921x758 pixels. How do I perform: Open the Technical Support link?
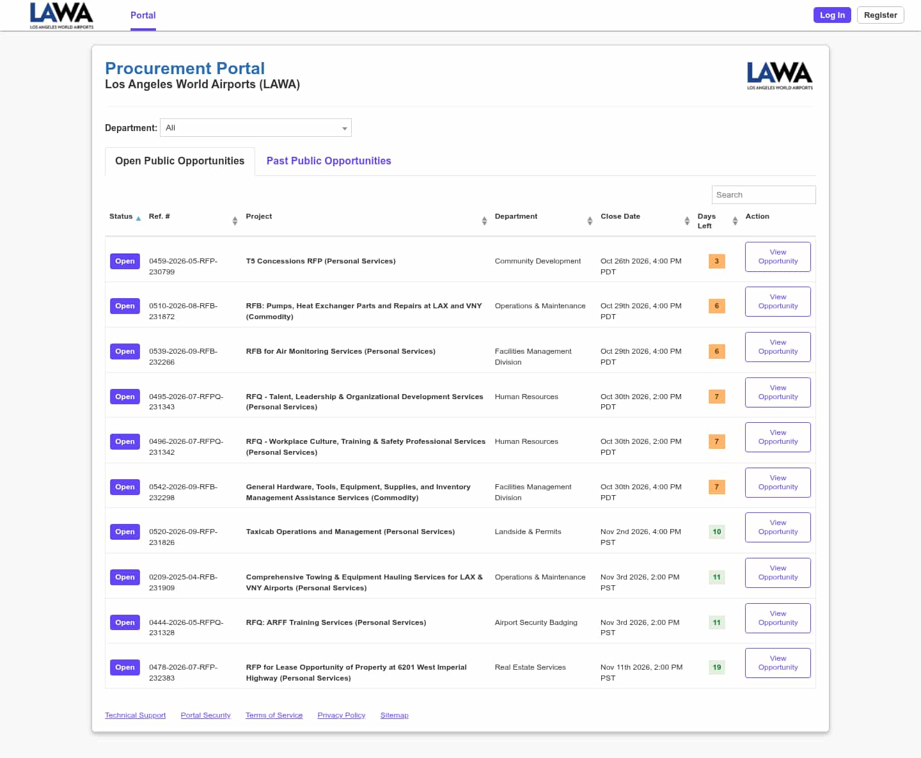click(135, 715)
